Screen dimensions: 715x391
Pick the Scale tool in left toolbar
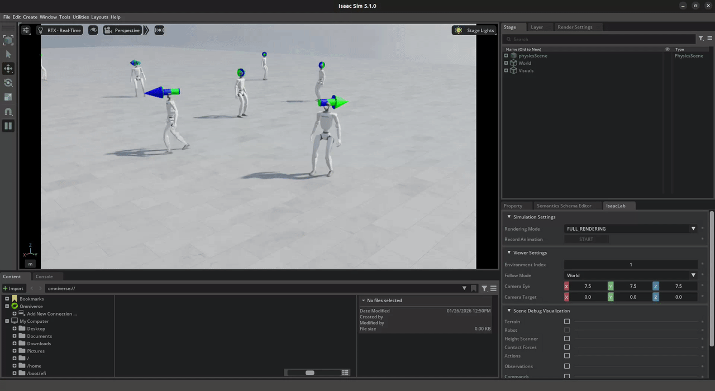tap(8, 97)
